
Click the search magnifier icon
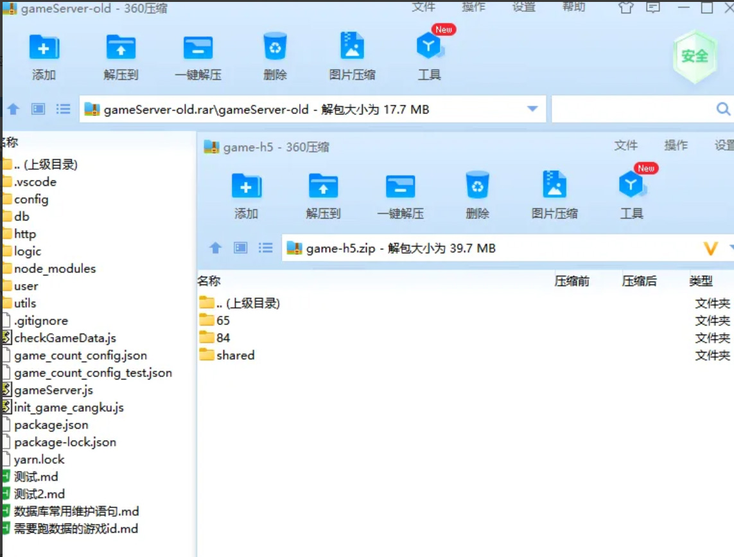(723, 109)
